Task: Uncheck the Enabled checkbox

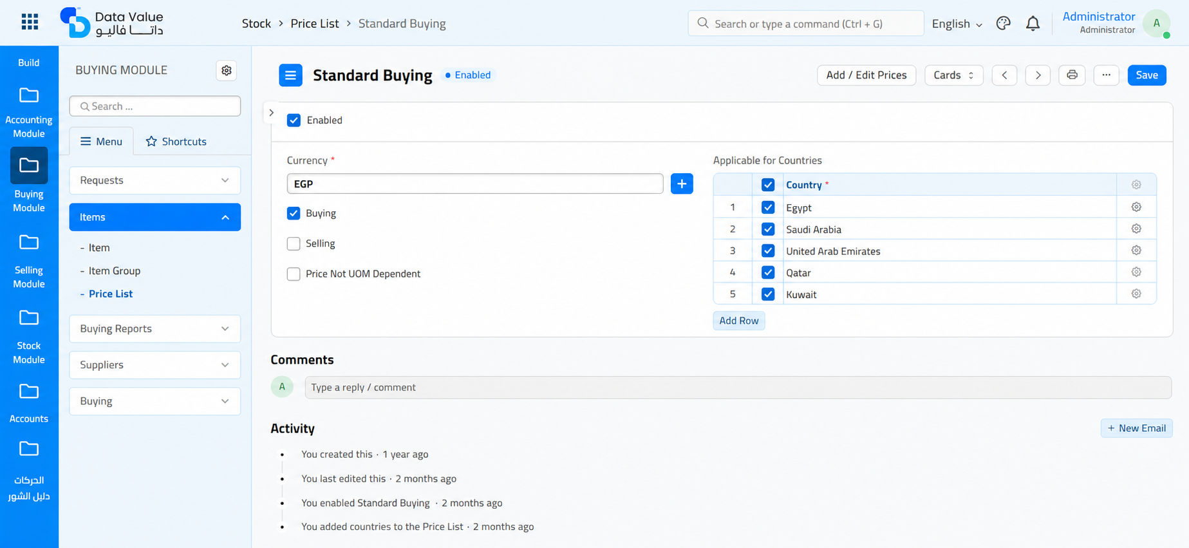Action: click(x=294, y=120)
